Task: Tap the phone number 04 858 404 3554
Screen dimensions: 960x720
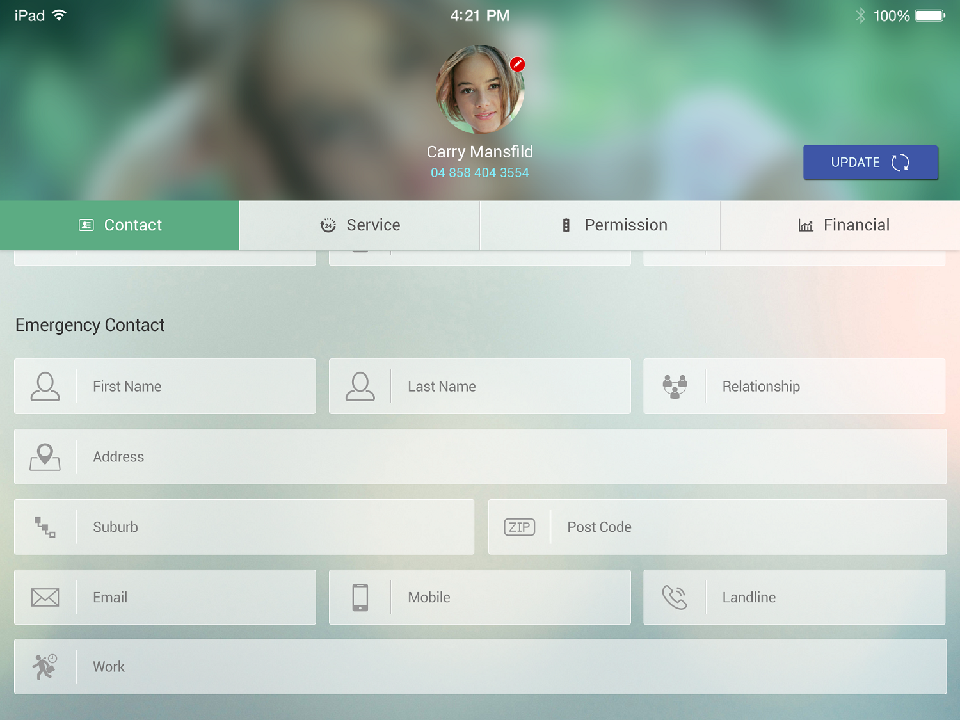Action: (x=480, y=173)
